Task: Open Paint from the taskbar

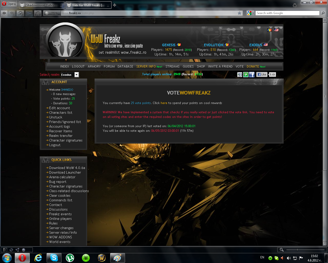Action: [117, 258]
